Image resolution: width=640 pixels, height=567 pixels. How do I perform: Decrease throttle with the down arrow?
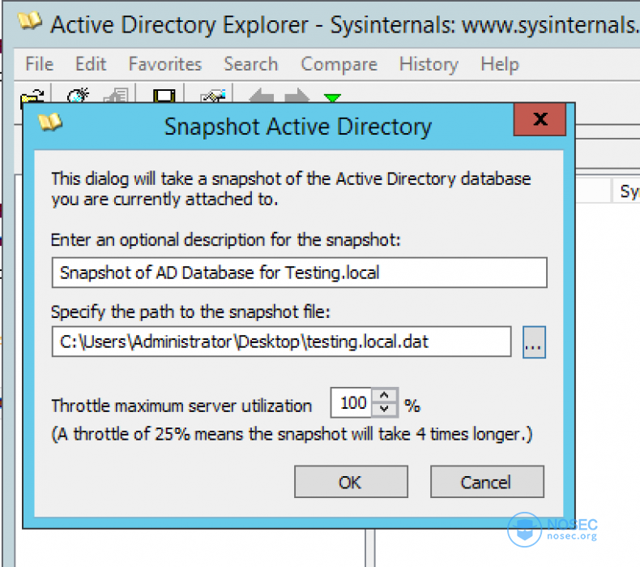(x=384, y=410)
